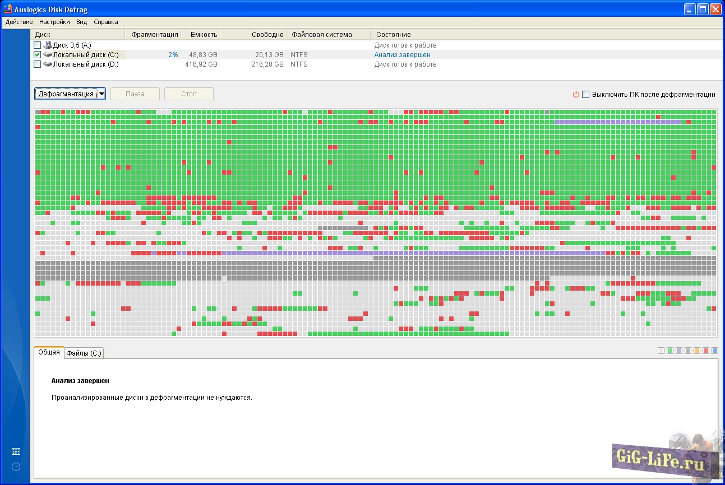This screenshot has height=485, width=725.
Task: Click the red power icon near shutdown option
Action: click(575, 95)
